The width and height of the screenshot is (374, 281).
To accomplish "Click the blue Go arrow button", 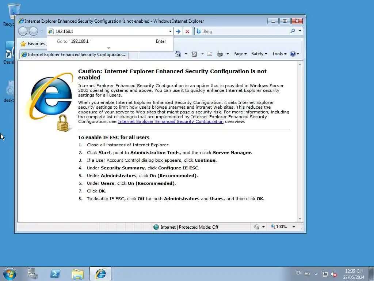I will click(178, 31).
